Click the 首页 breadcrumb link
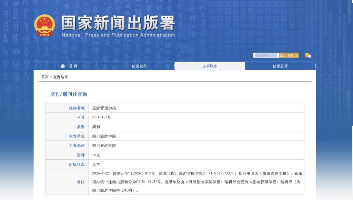This screenshot has height=200, width=353. [x=45, y=77]
